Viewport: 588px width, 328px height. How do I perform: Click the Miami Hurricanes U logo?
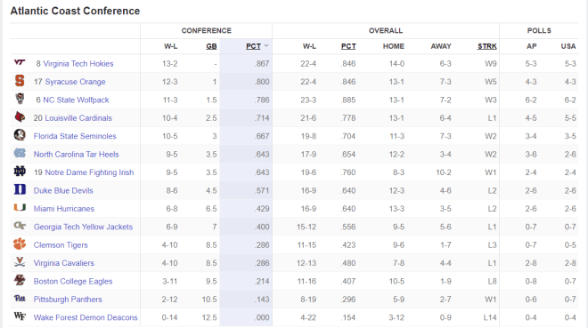pyautogui.click(x=20, y=208)
